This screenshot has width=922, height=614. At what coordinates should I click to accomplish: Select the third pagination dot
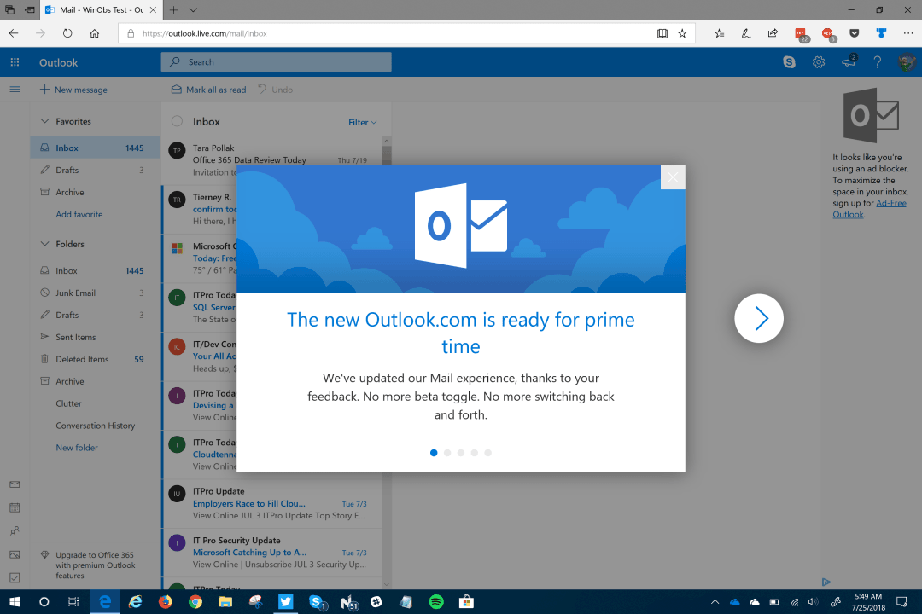click(461, 453)
